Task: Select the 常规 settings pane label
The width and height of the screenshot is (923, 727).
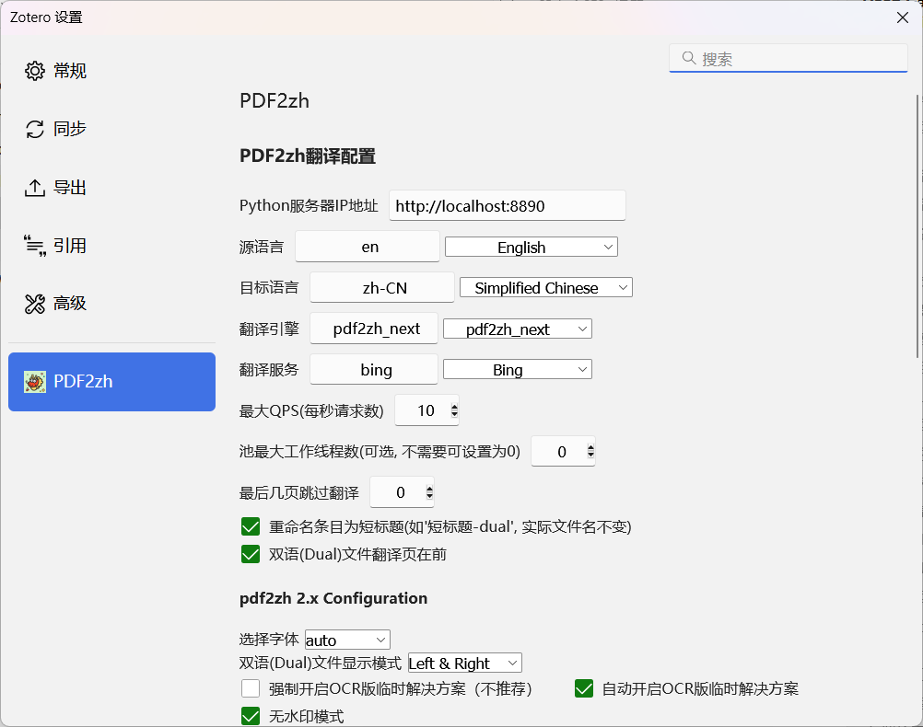Action: coord(70,71)
